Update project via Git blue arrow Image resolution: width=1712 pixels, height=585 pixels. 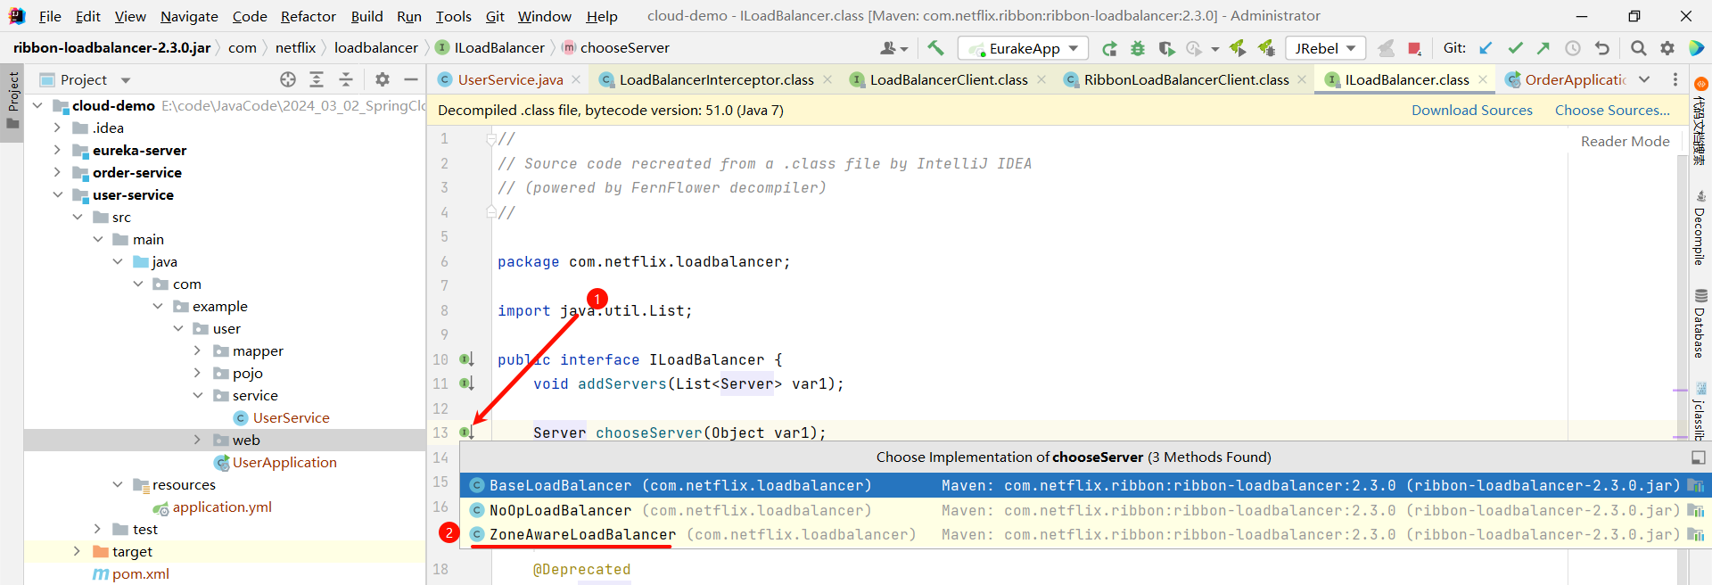pyautogui.click(x=1486, y=48)
